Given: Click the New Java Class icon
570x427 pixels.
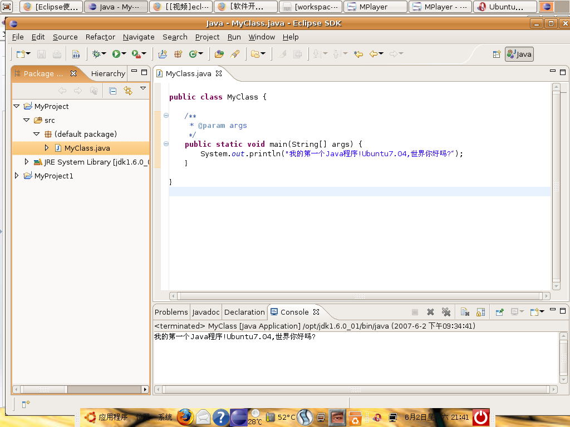Looking at the screenshot, I should click(x=193, y=54).
